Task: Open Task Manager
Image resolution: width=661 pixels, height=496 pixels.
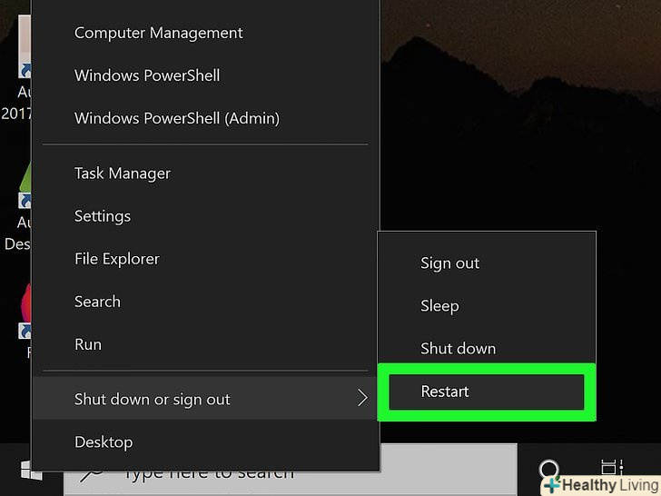Action: point(122,174)
